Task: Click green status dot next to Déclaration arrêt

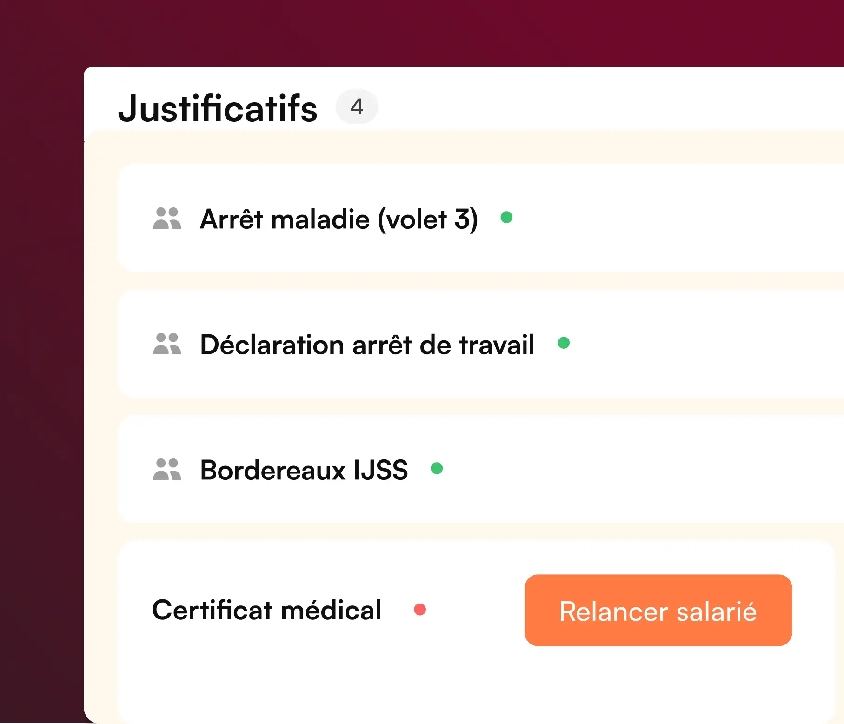Action: 564,343
